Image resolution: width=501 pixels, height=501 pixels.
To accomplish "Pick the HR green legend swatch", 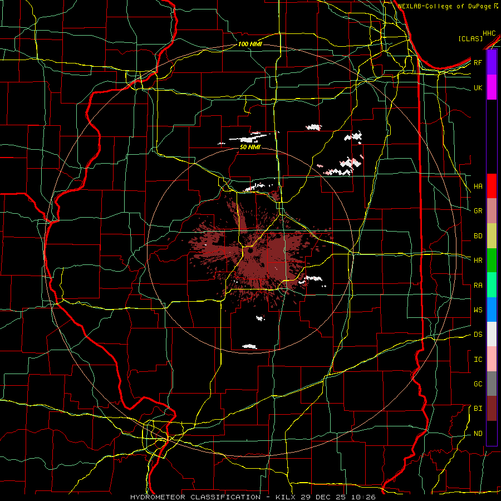I will (x=492, y=261).
